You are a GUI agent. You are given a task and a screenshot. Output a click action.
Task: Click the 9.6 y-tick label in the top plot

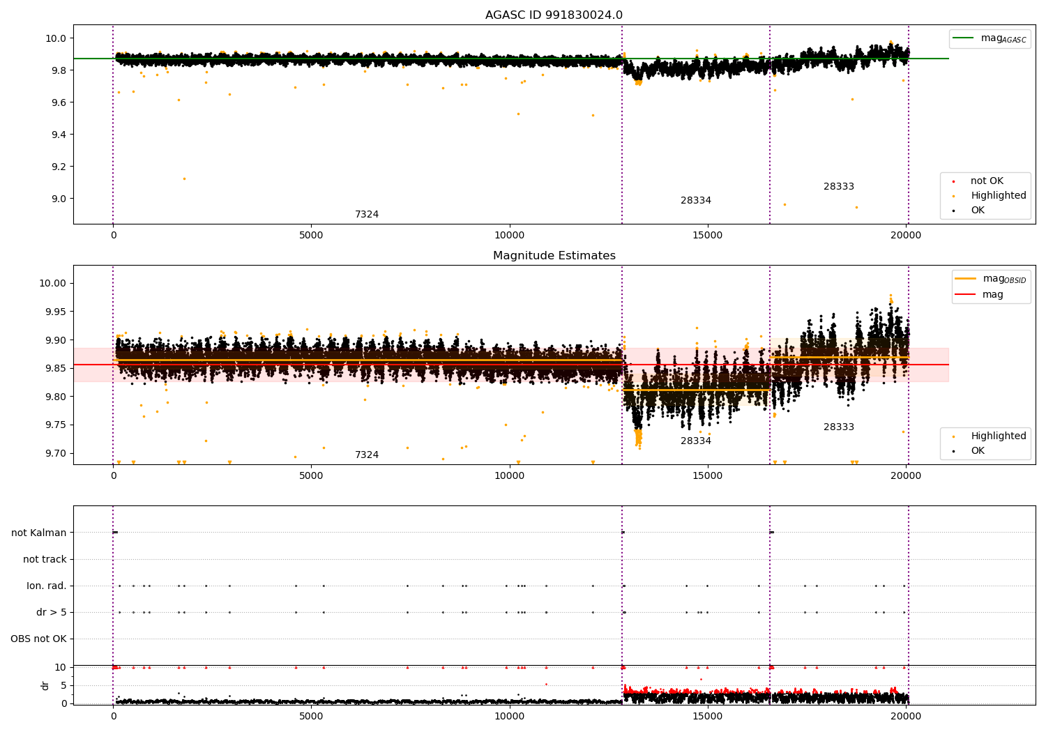pos(59,103)
